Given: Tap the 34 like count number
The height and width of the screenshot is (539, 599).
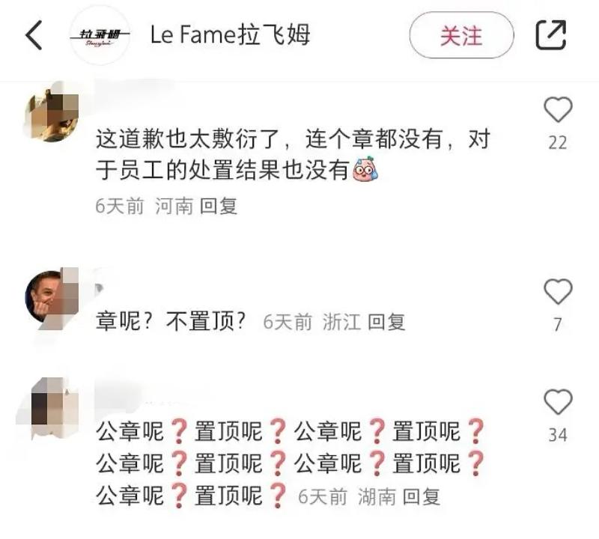Looking at the screenshot, I should tap(558, 435).
